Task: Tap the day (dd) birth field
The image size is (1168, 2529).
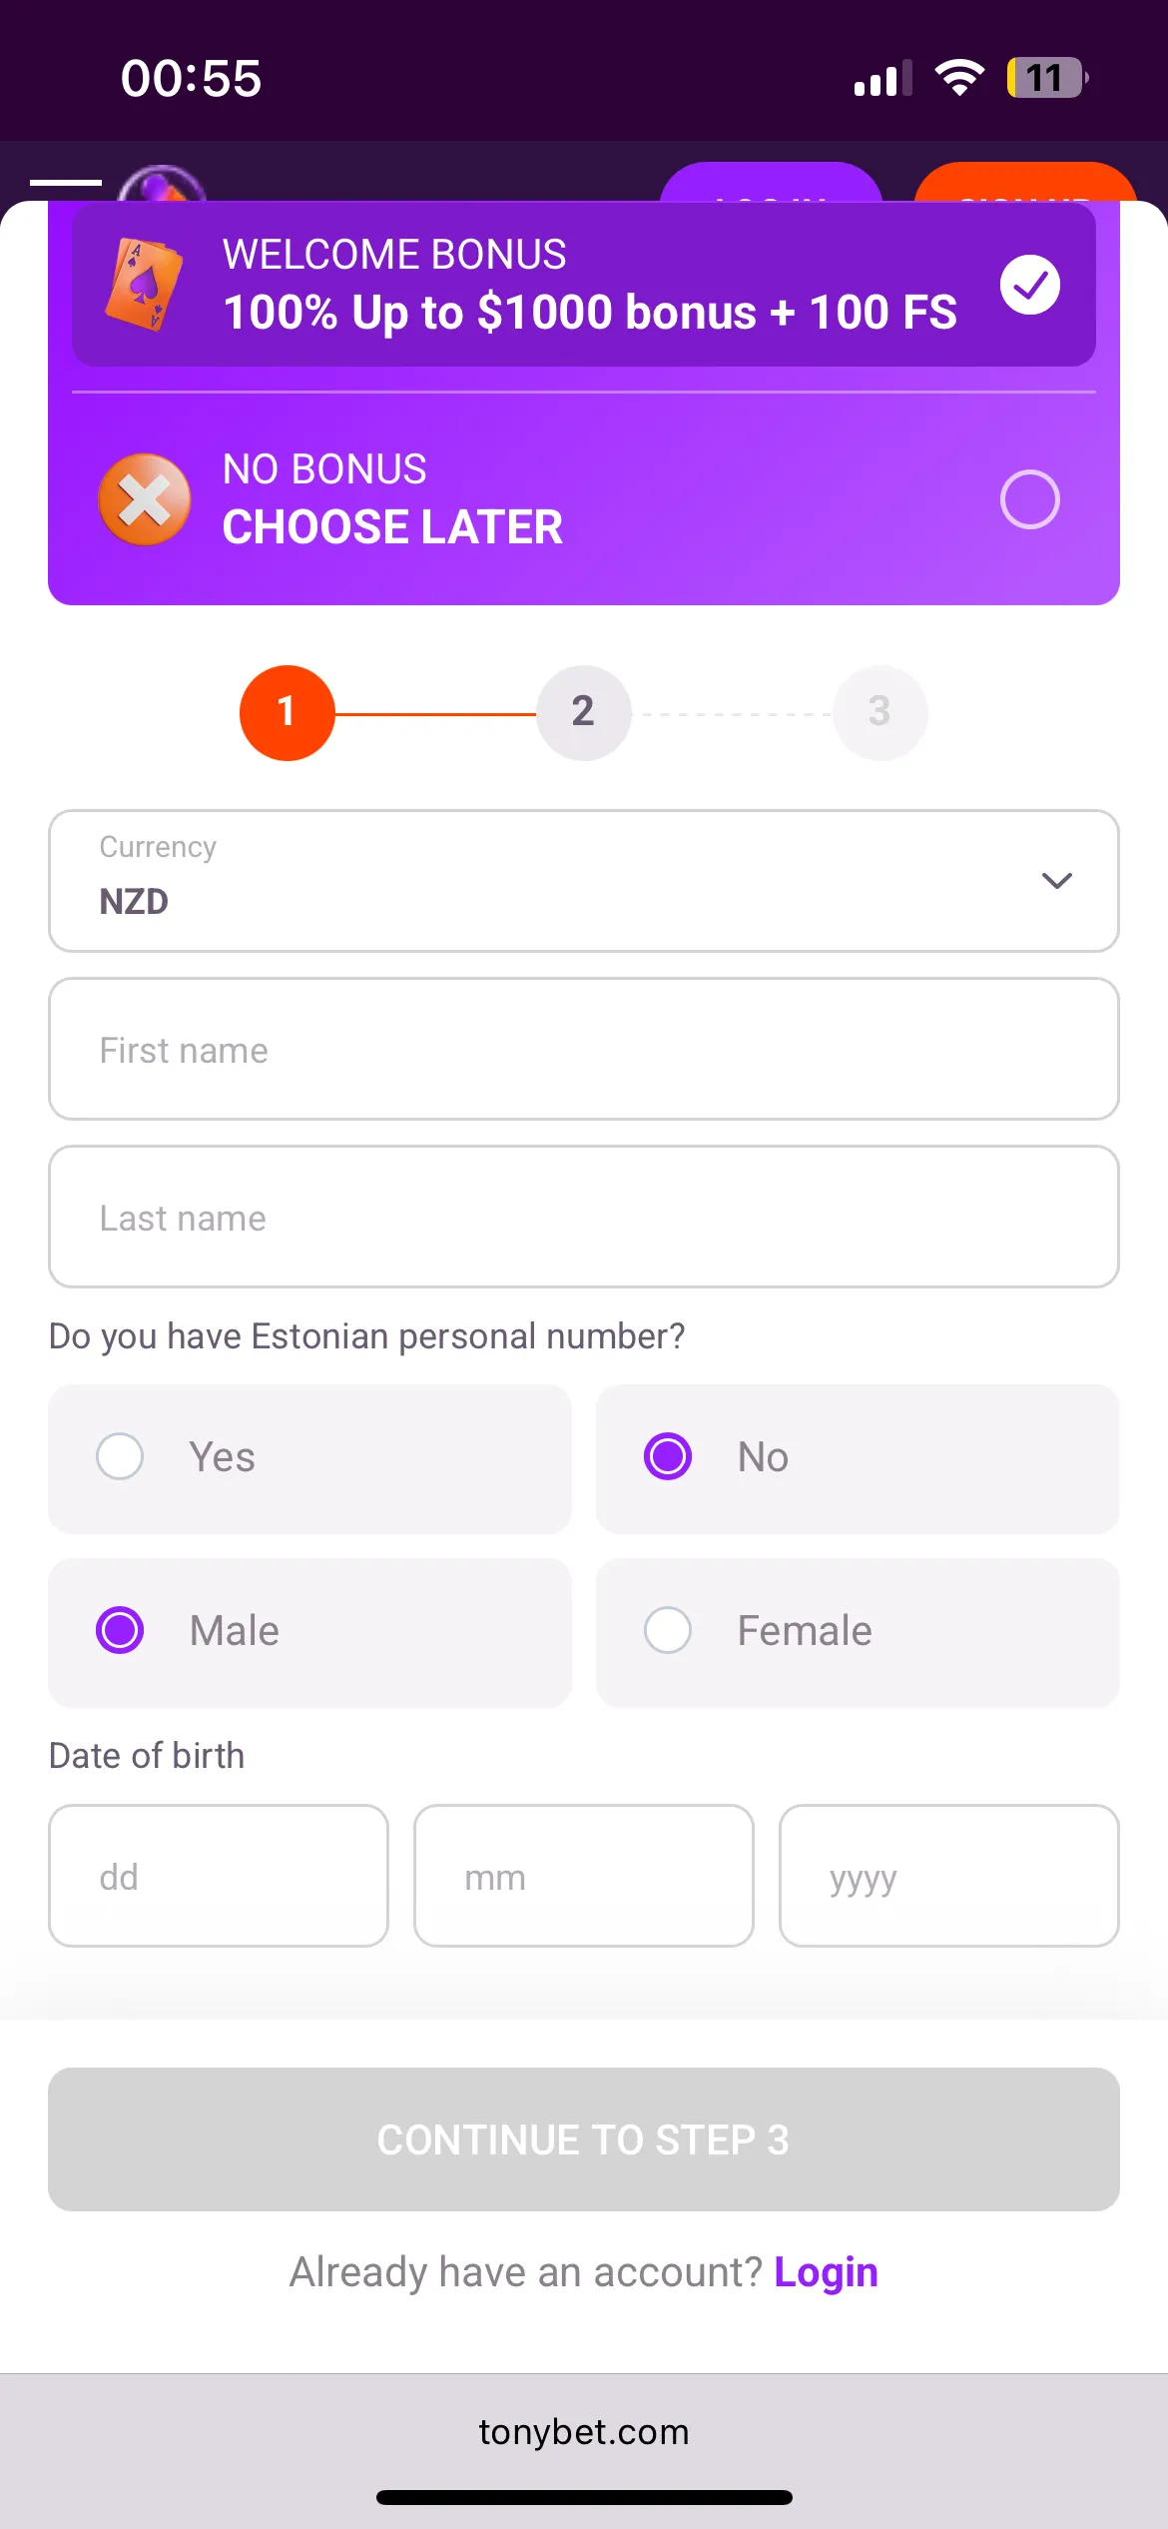Action: 218,1876
